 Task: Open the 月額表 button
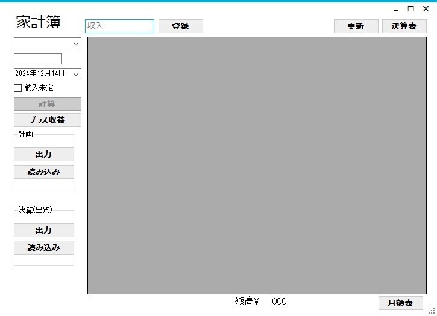pyautogui.click(x=400, y=303)
